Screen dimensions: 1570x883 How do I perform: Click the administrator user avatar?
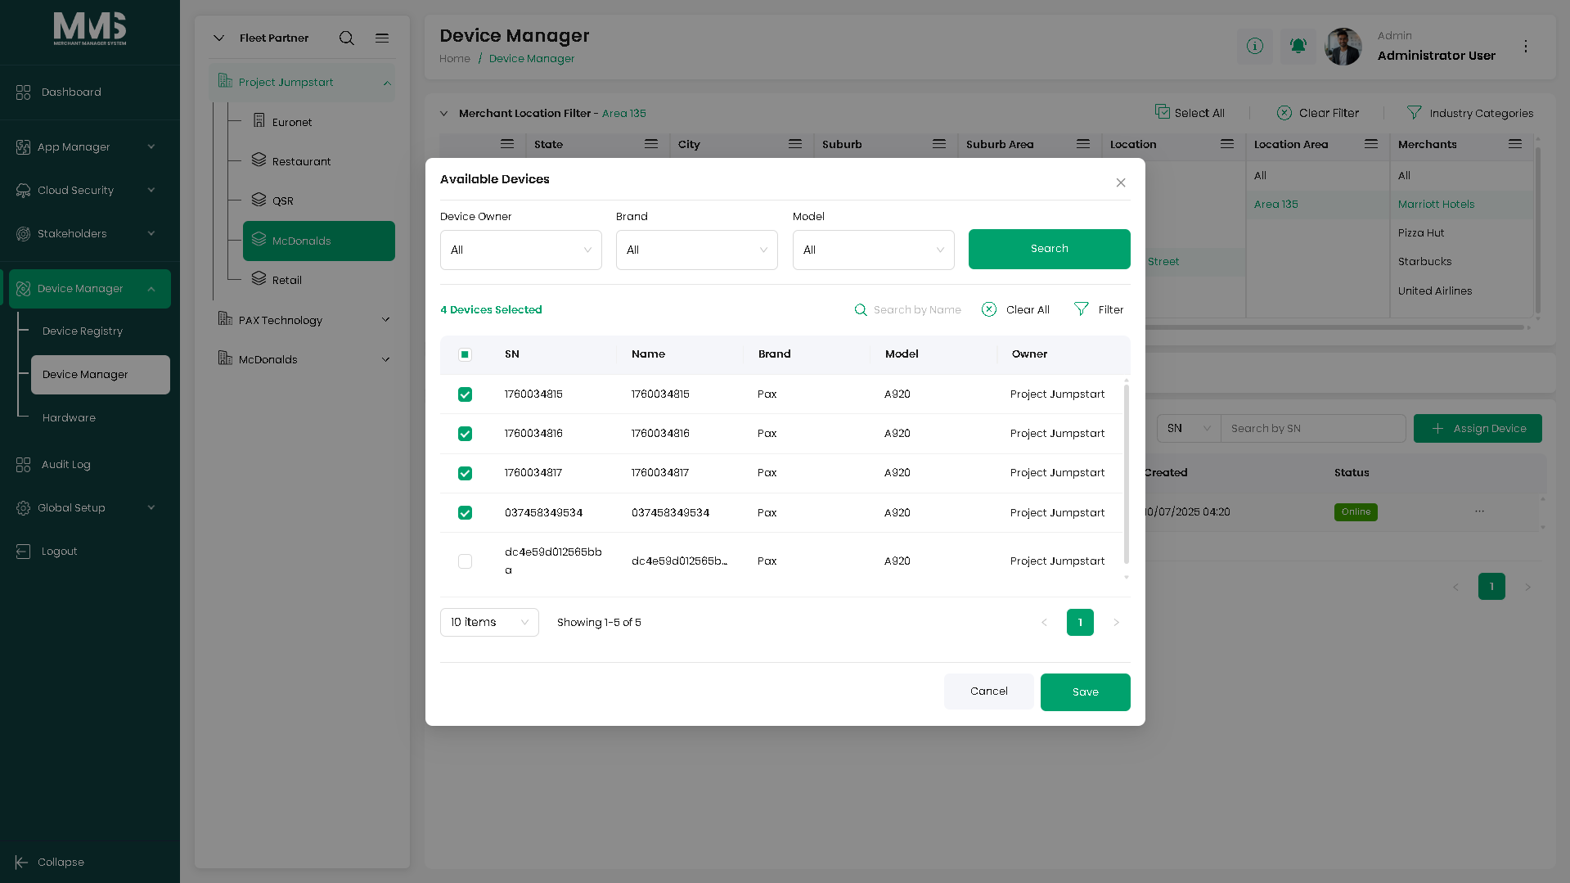coord(1343,47)
